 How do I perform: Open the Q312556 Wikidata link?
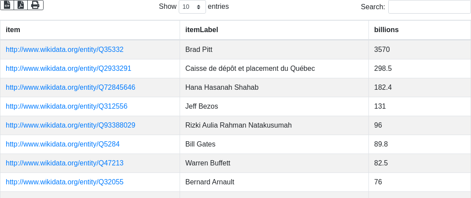(x=66, y=106)
